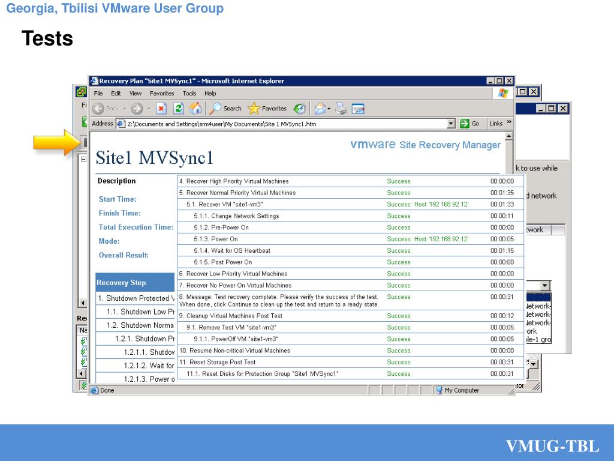Viewport: 614px width, 461px height.
Task: Open the Tools menu
Action: [189, 93]
